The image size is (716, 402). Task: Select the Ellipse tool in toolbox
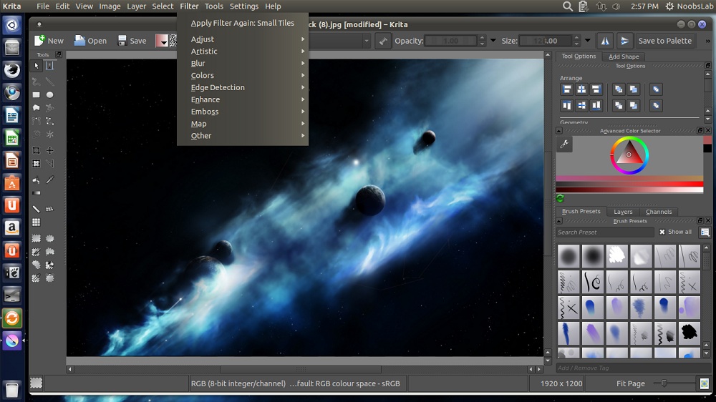click(50, 95)
